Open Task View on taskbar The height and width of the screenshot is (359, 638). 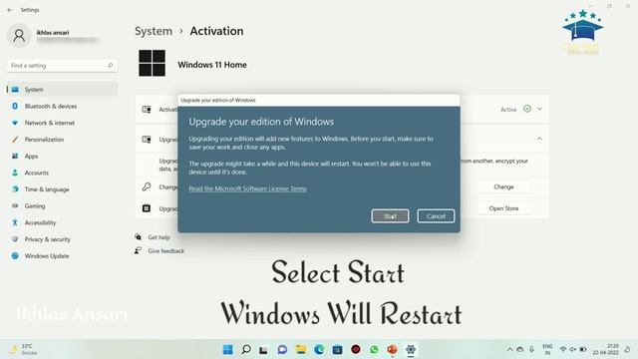click(263, 350)
